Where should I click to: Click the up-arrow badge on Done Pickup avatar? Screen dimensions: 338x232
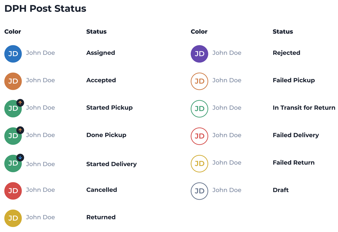pos(20,130)
